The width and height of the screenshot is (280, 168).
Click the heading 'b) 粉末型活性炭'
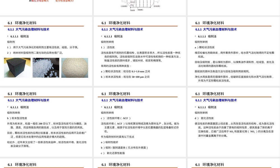(x=17, y=118)
